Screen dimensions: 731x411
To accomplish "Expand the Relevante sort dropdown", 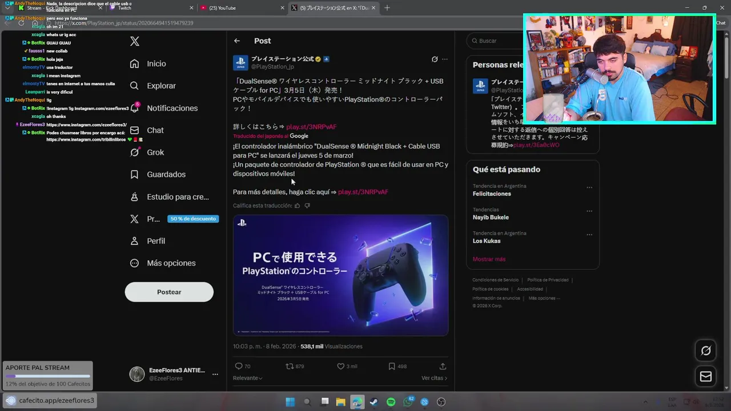I will (x=248, y=378).
